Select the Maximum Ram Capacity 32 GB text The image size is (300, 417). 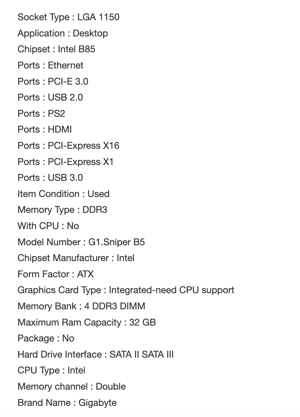[87, 323]
